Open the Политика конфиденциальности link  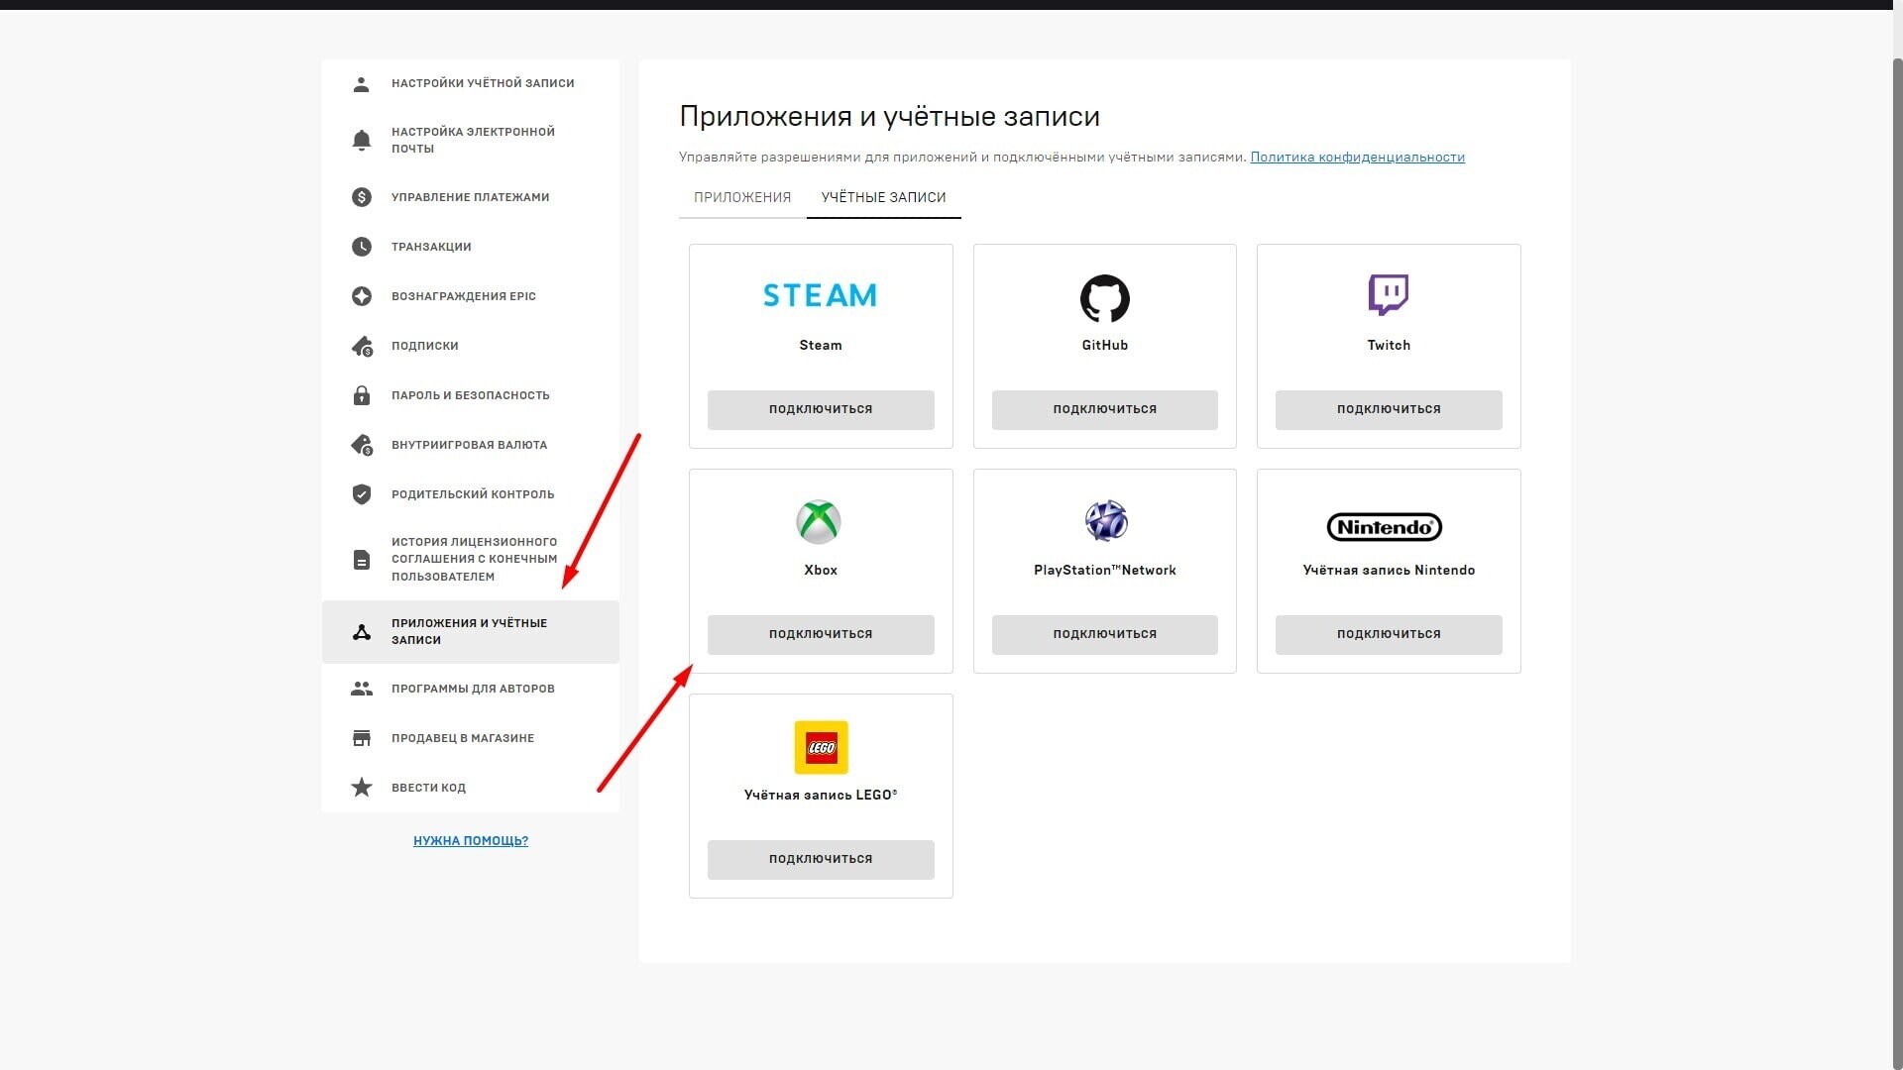coord(1358,157)
